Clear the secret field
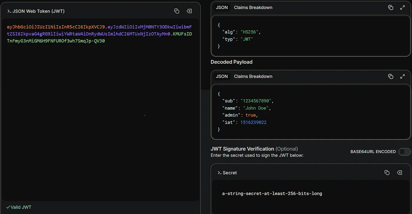Screen dimensions: 412x214 pos(400,173)
